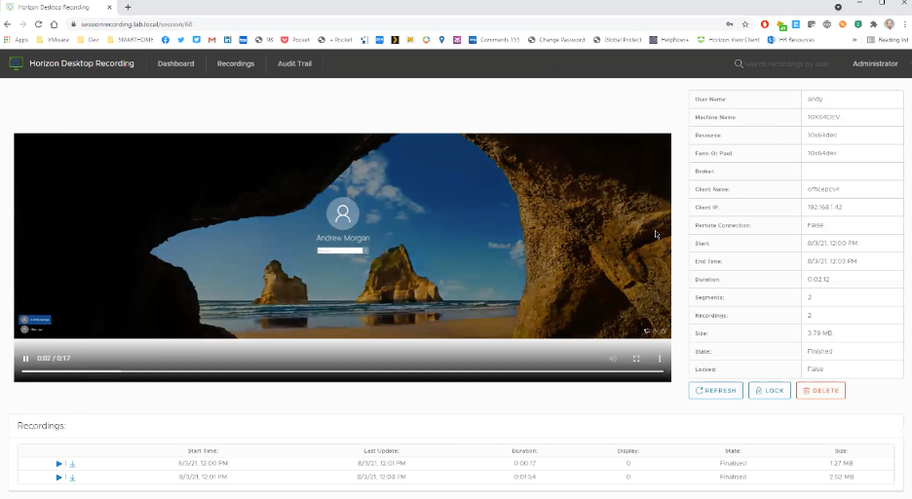Pause the session recording video

click(x=25, y=359)
